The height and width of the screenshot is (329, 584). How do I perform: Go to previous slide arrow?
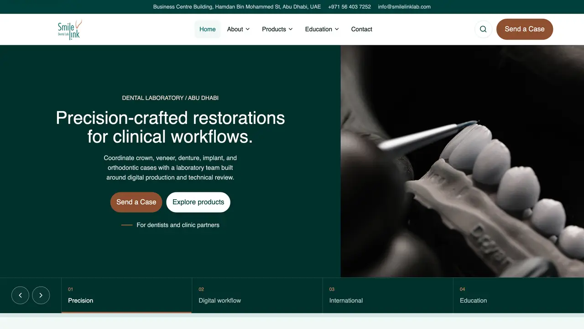tap(20, 295)
